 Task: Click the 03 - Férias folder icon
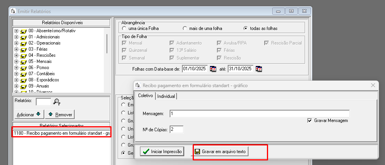coord(23,49)
